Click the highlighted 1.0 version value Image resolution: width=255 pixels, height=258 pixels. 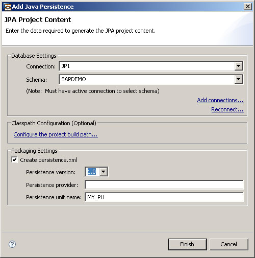92,172
